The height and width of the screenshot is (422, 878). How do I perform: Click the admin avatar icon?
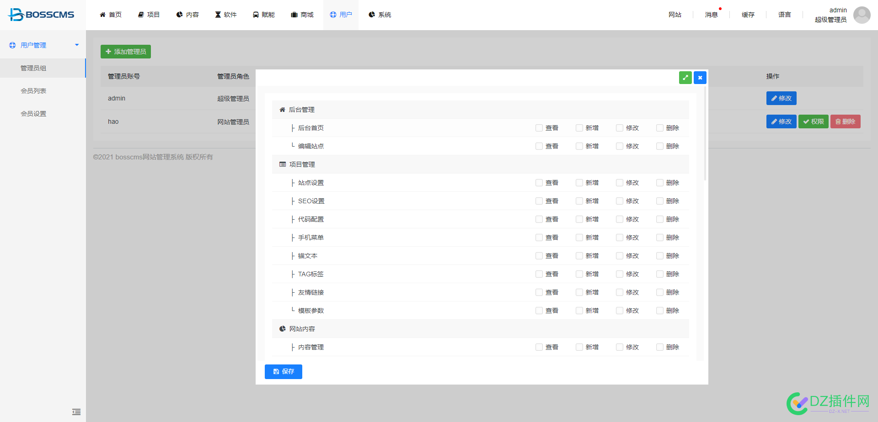862,15
